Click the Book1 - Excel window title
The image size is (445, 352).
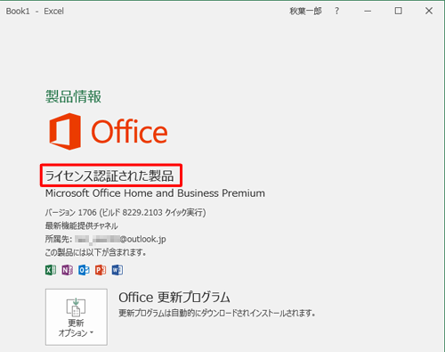coord(35,12)
